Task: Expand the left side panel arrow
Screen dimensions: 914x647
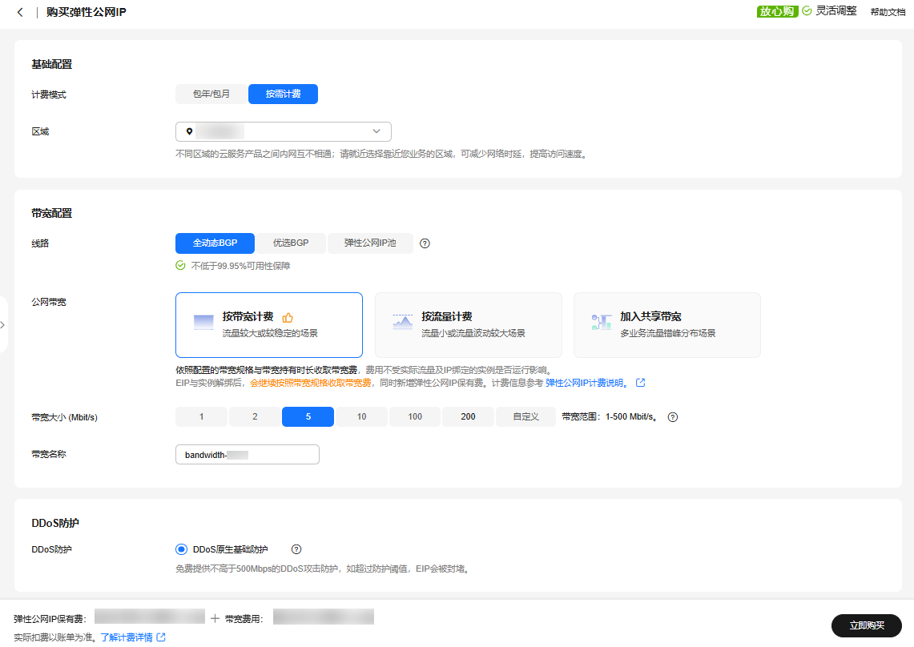Action: coord(3,324)
